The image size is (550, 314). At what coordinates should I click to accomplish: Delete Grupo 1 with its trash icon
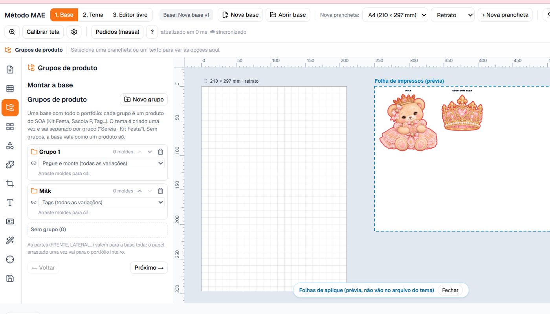160,152
